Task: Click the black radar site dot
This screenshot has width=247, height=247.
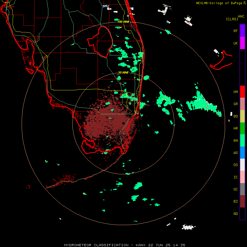Action: pos(123,123)
